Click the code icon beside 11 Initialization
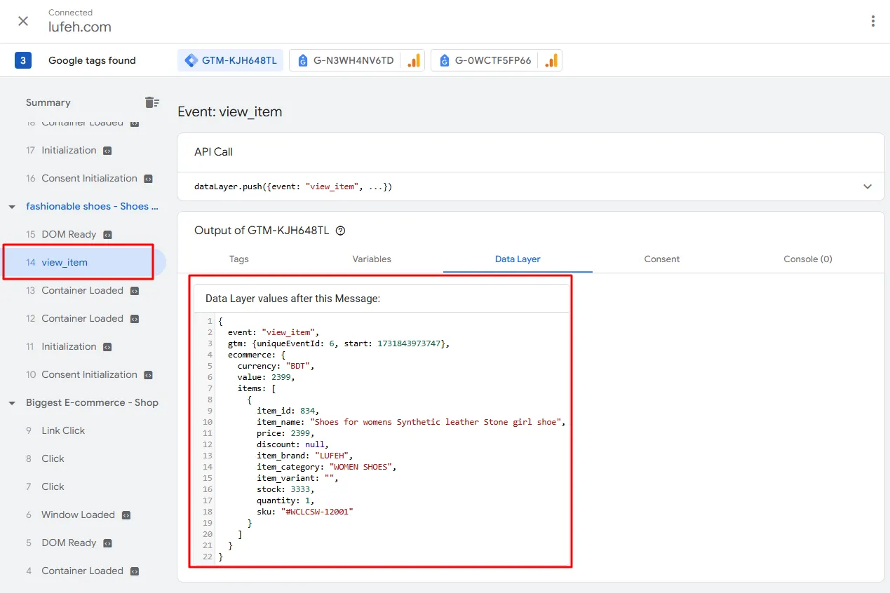 pos(107,347)
